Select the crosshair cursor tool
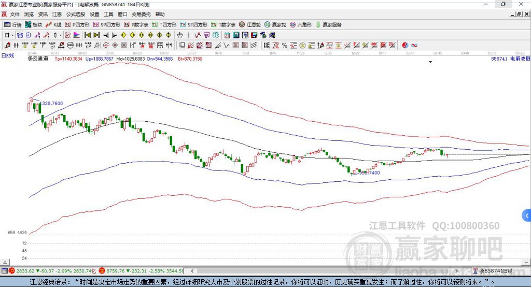Screen dimensions: 531x287 [x=189, y=35]
